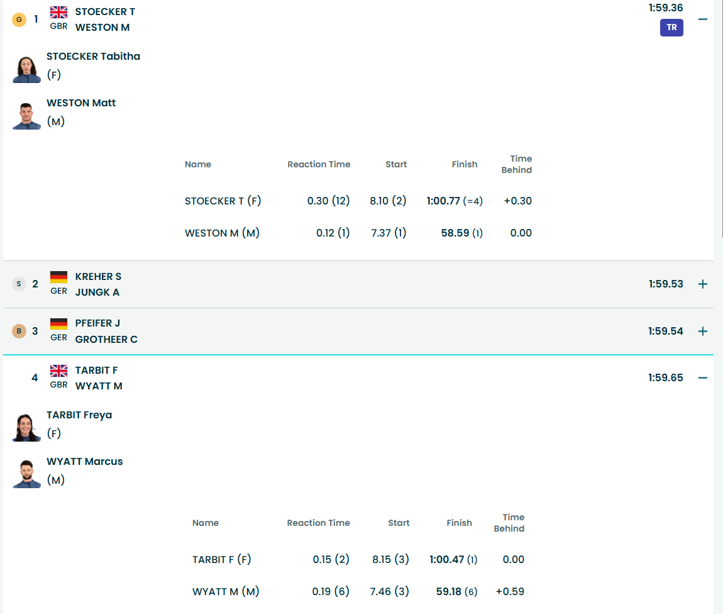Click TARBIT F (F) in the details table
The height and width of the screenshot is (614, 723).
pyautogui.click(x=222, y=559)
